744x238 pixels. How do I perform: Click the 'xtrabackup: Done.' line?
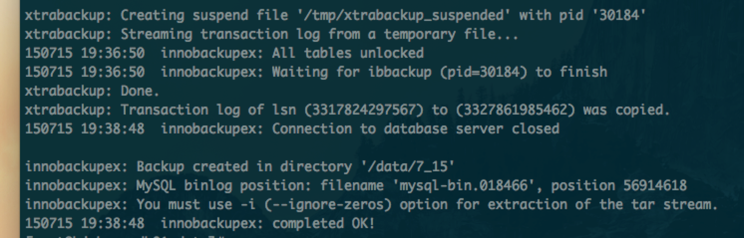[92, 91]
